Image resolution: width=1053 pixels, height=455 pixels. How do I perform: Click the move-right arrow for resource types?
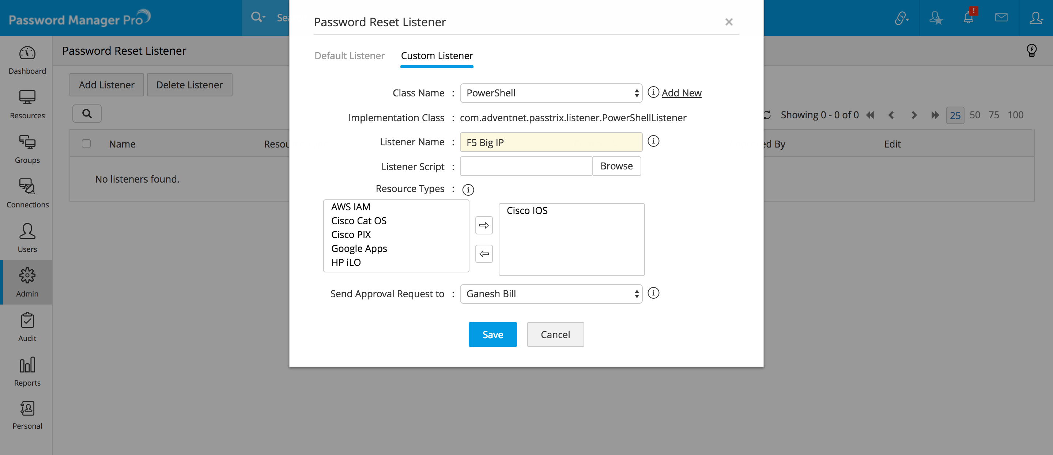click(484, 225)
